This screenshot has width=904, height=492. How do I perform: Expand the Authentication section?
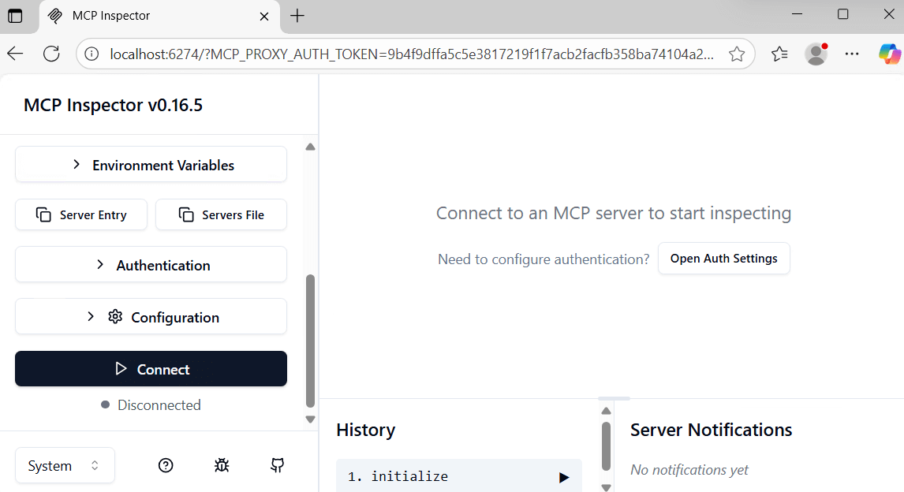151,265
